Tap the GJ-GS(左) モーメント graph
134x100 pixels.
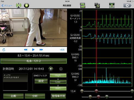pos(107,19)
